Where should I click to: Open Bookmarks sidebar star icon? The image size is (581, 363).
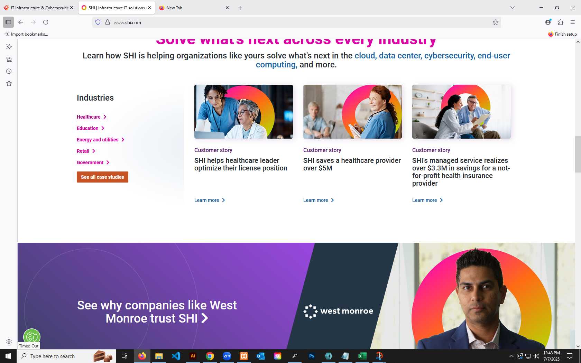[9, 83]
